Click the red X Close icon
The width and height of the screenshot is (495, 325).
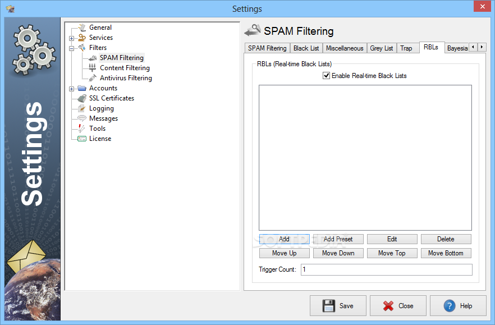388,306
